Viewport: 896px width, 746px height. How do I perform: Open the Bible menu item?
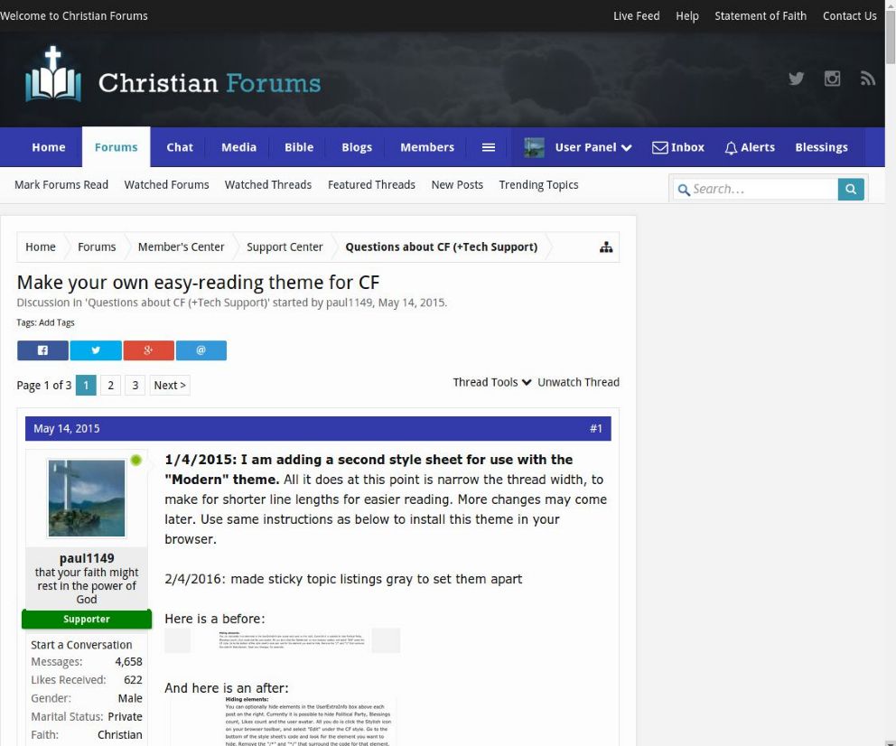(299, 147)
